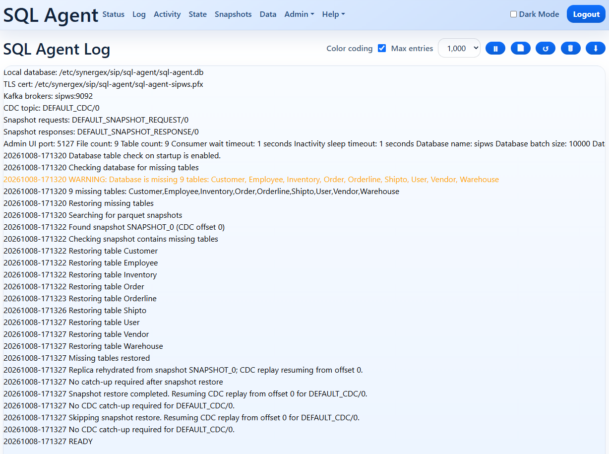Viewport: 609px width, 454px height.
Task: Click the SQL Agent Log page heading
Action: pos(57,49)
